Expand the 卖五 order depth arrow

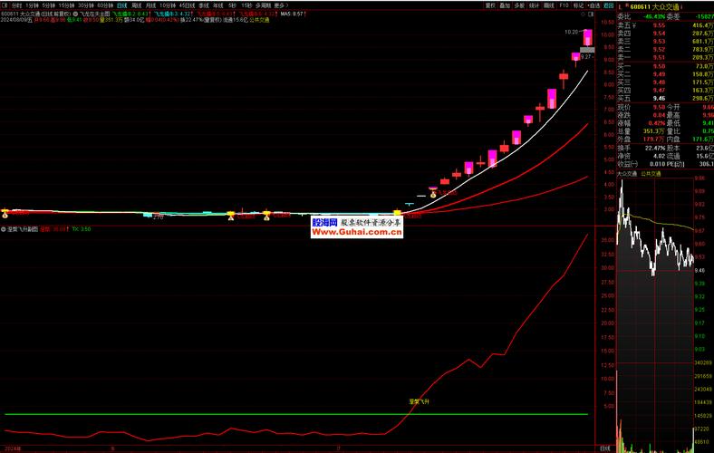[634, 25]
